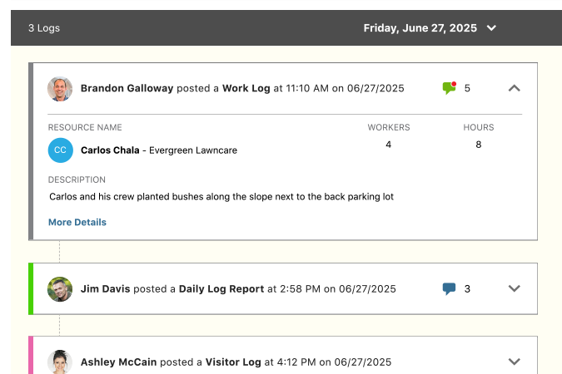The image size is (562, 374).
Task: Click Brandon Galloway's avatar photo
Action: 60,88
